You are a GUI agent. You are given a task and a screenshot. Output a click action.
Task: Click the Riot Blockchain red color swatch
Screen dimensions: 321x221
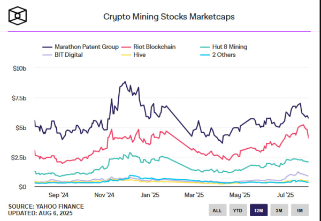click(x=126, y=47)
